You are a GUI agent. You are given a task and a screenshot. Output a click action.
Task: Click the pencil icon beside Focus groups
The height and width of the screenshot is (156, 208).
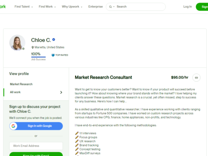77,137
